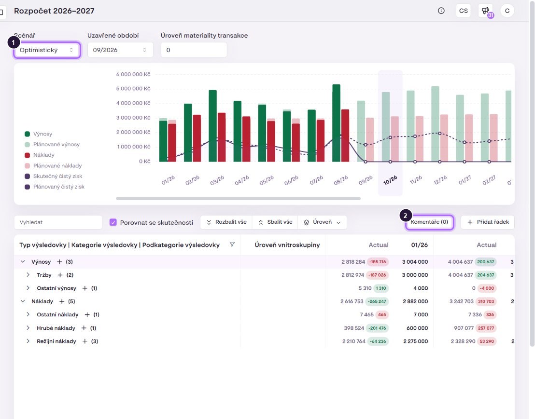
Task: Click the 01/26 column header
Action: point(419,245)
